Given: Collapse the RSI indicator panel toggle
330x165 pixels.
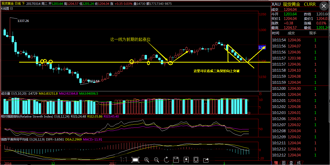Looking at the screenshot, I should [x=55, y=117].
